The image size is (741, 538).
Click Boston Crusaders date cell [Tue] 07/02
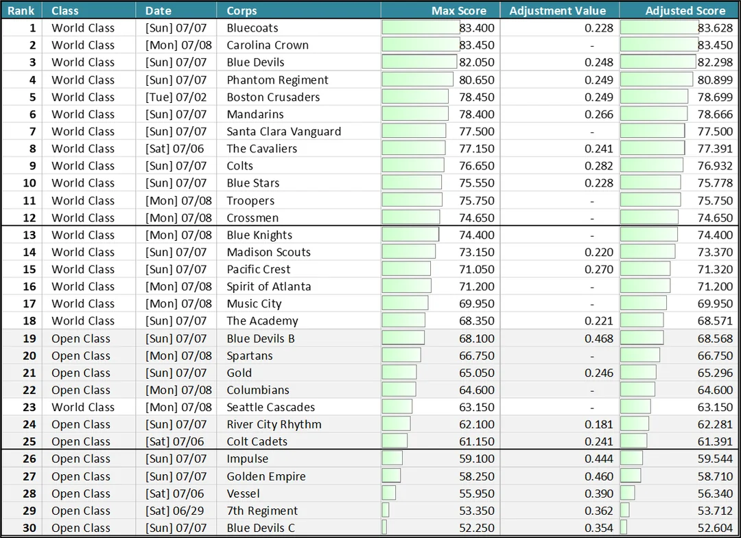(176, 97)
